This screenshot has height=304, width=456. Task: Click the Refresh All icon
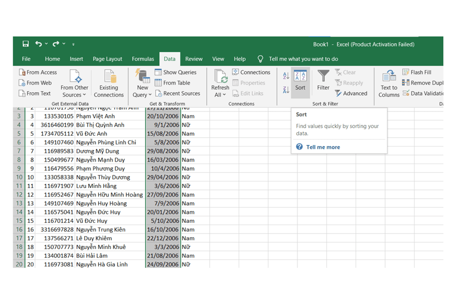coord(220,76)
